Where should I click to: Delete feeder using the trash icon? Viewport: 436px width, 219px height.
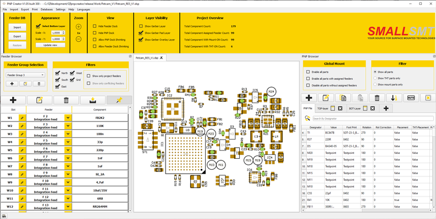tap(66, 100)
